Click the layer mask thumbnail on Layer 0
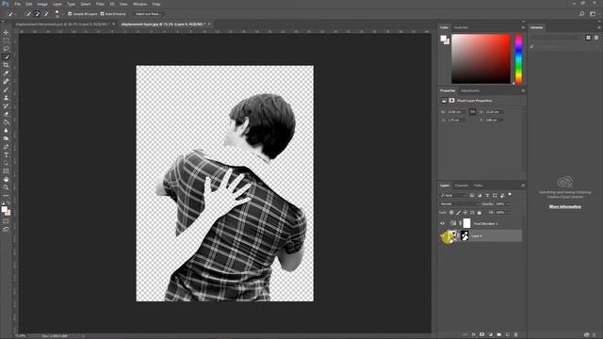603x339 pixels. click(464, 235)
